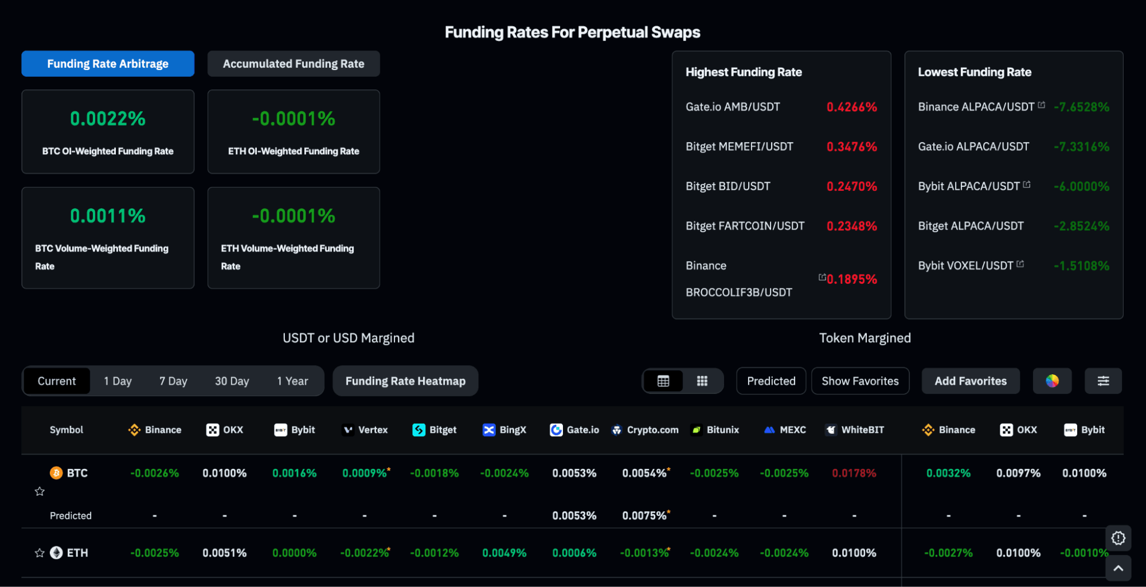The image size is (1146, 587).
Task: Open Bitget FARTCOIN/USDT funding entry
Action: click(781, 226)
